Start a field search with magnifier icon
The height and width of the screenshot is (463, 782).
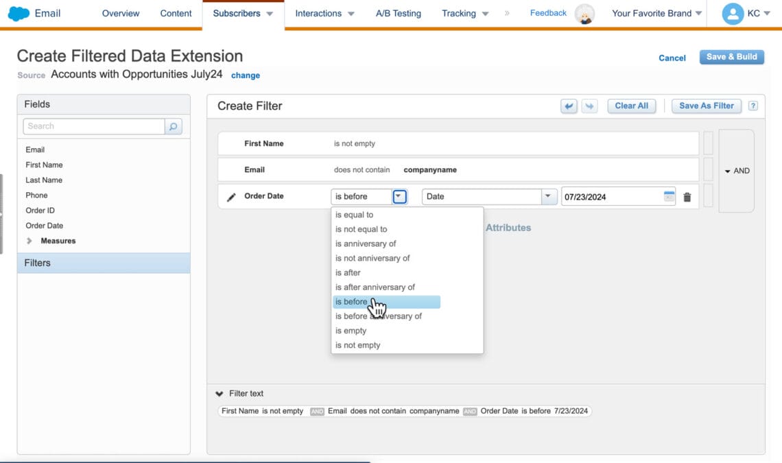click(173, 126)
